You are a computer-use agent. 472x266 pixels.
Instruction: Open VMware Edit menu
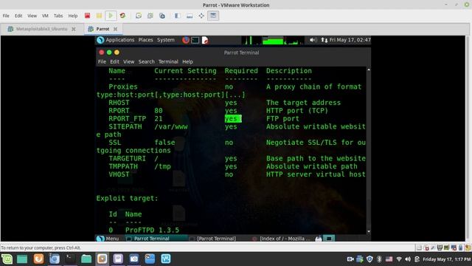click(x=18, y=16)
